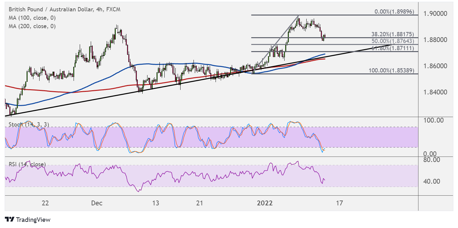Click the RSI (14, close) indicator label

pyautogui.click(x=27, y=164)
